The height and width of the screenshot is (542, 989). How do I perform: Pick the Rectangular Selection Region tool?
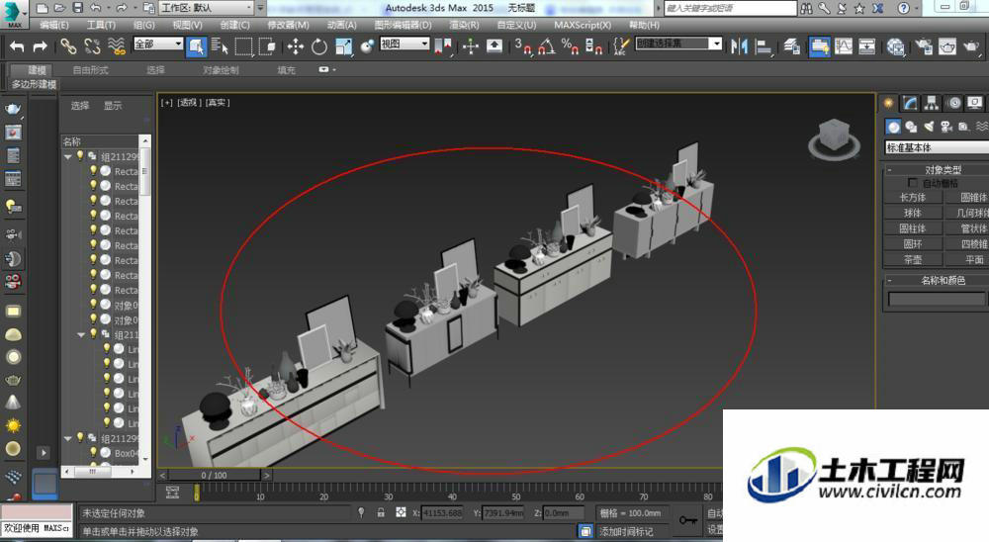tap(243, 46)
